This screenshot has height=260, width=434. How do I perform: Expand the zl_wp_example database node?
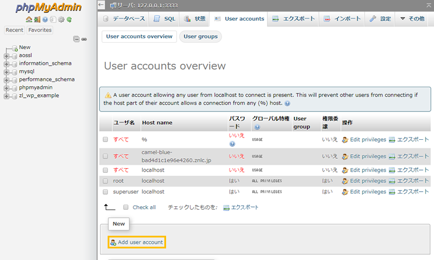point(6,96)
